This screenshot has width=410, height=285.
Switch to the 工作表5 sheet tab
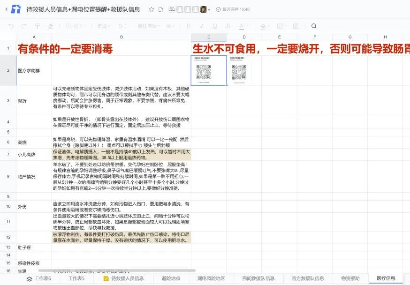[x=76, y=278]
